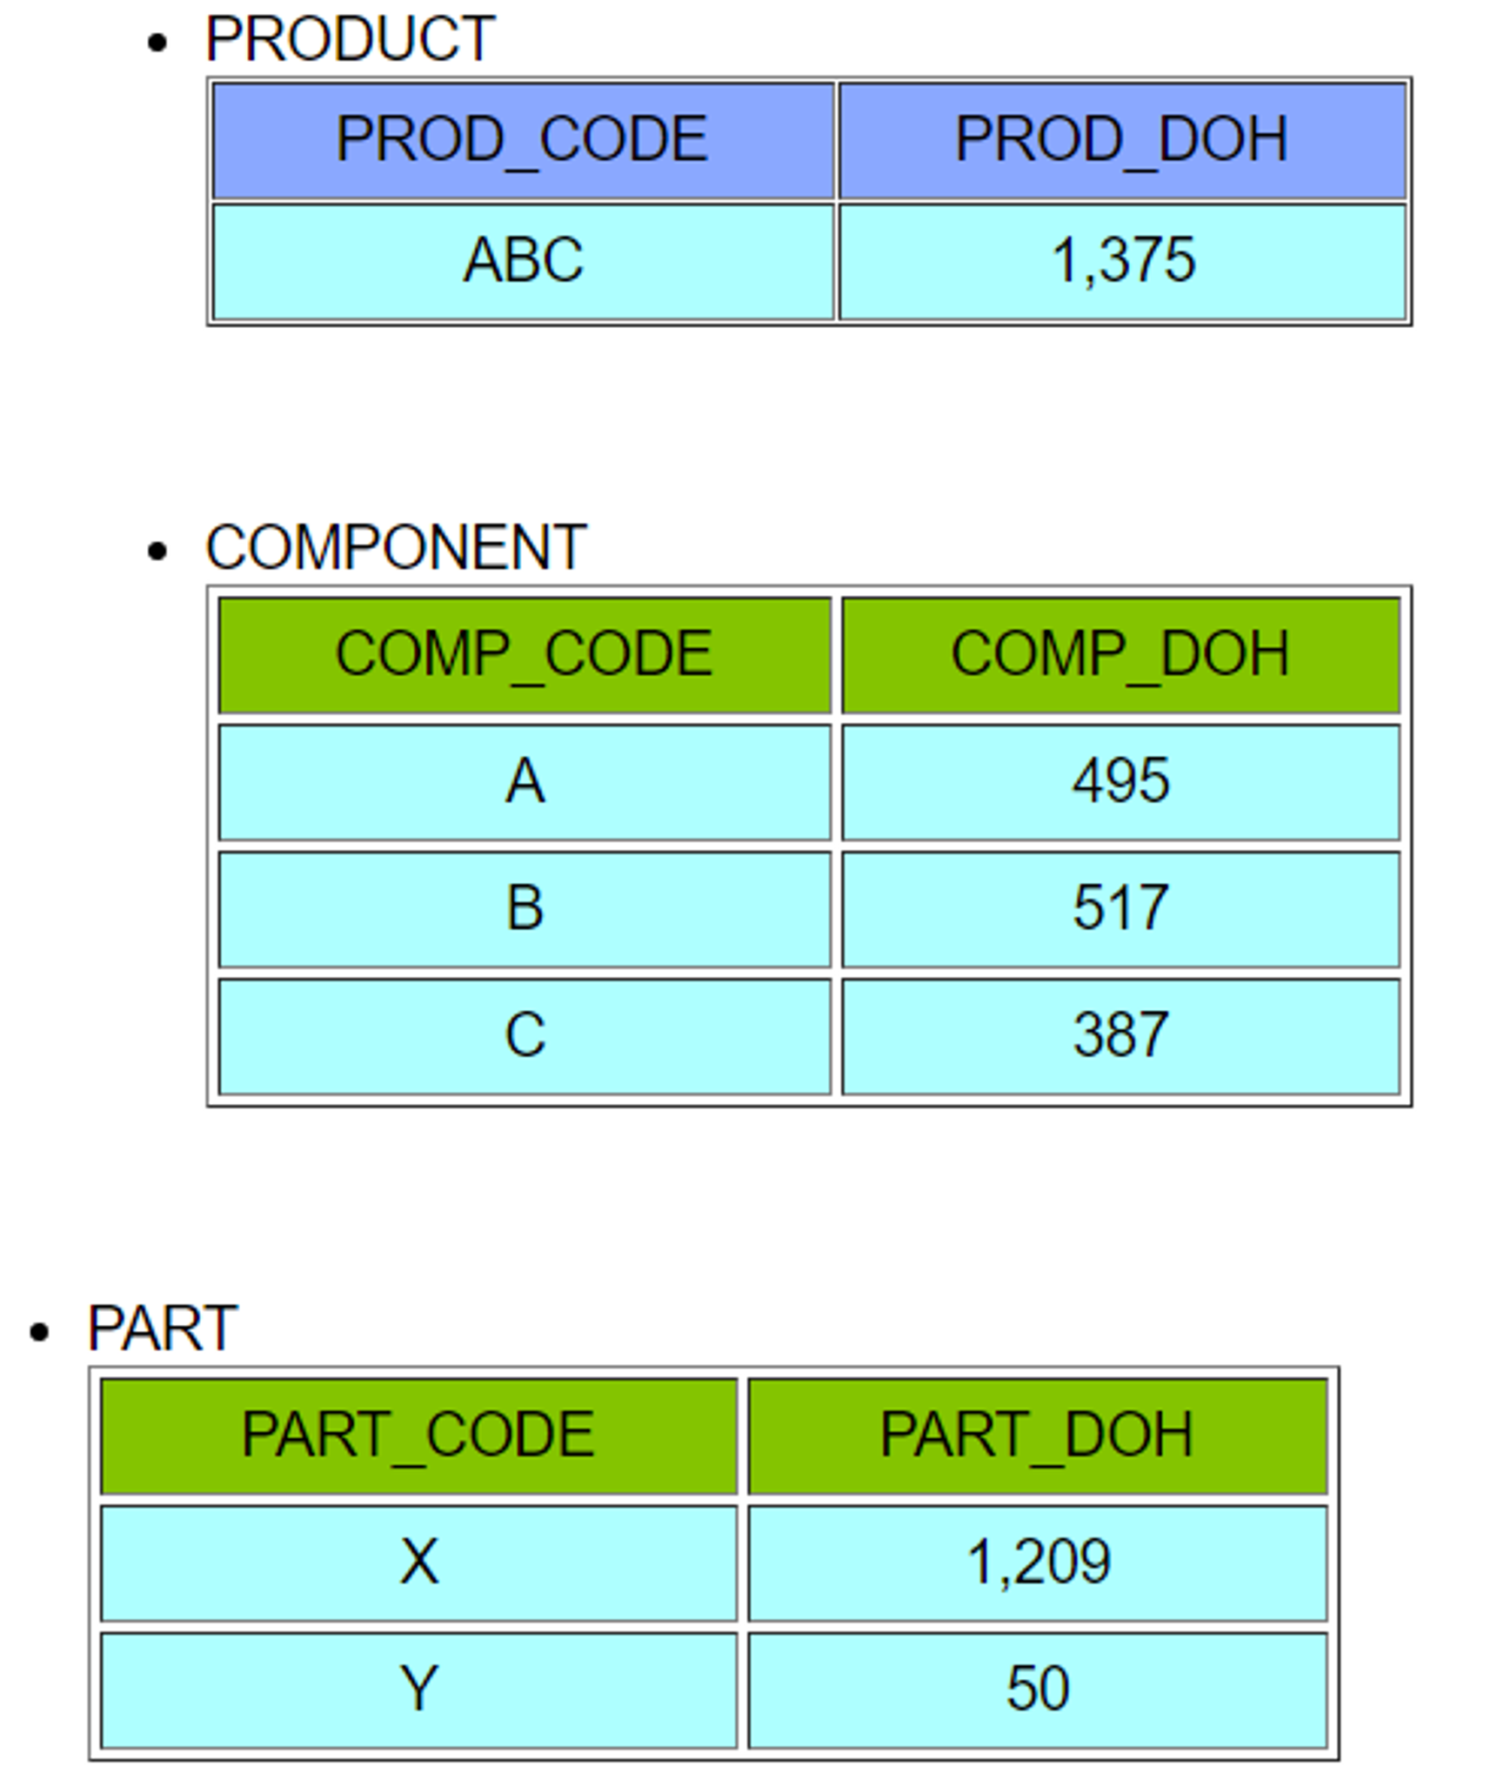Select the COMP_DOH column header
1504x1780 pixels.
pyautogui.click(x=1120, y=655)
